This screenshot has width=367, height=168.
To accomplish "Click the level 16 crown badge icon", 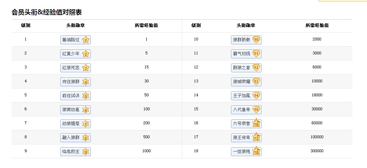I will tap(257, 123).
